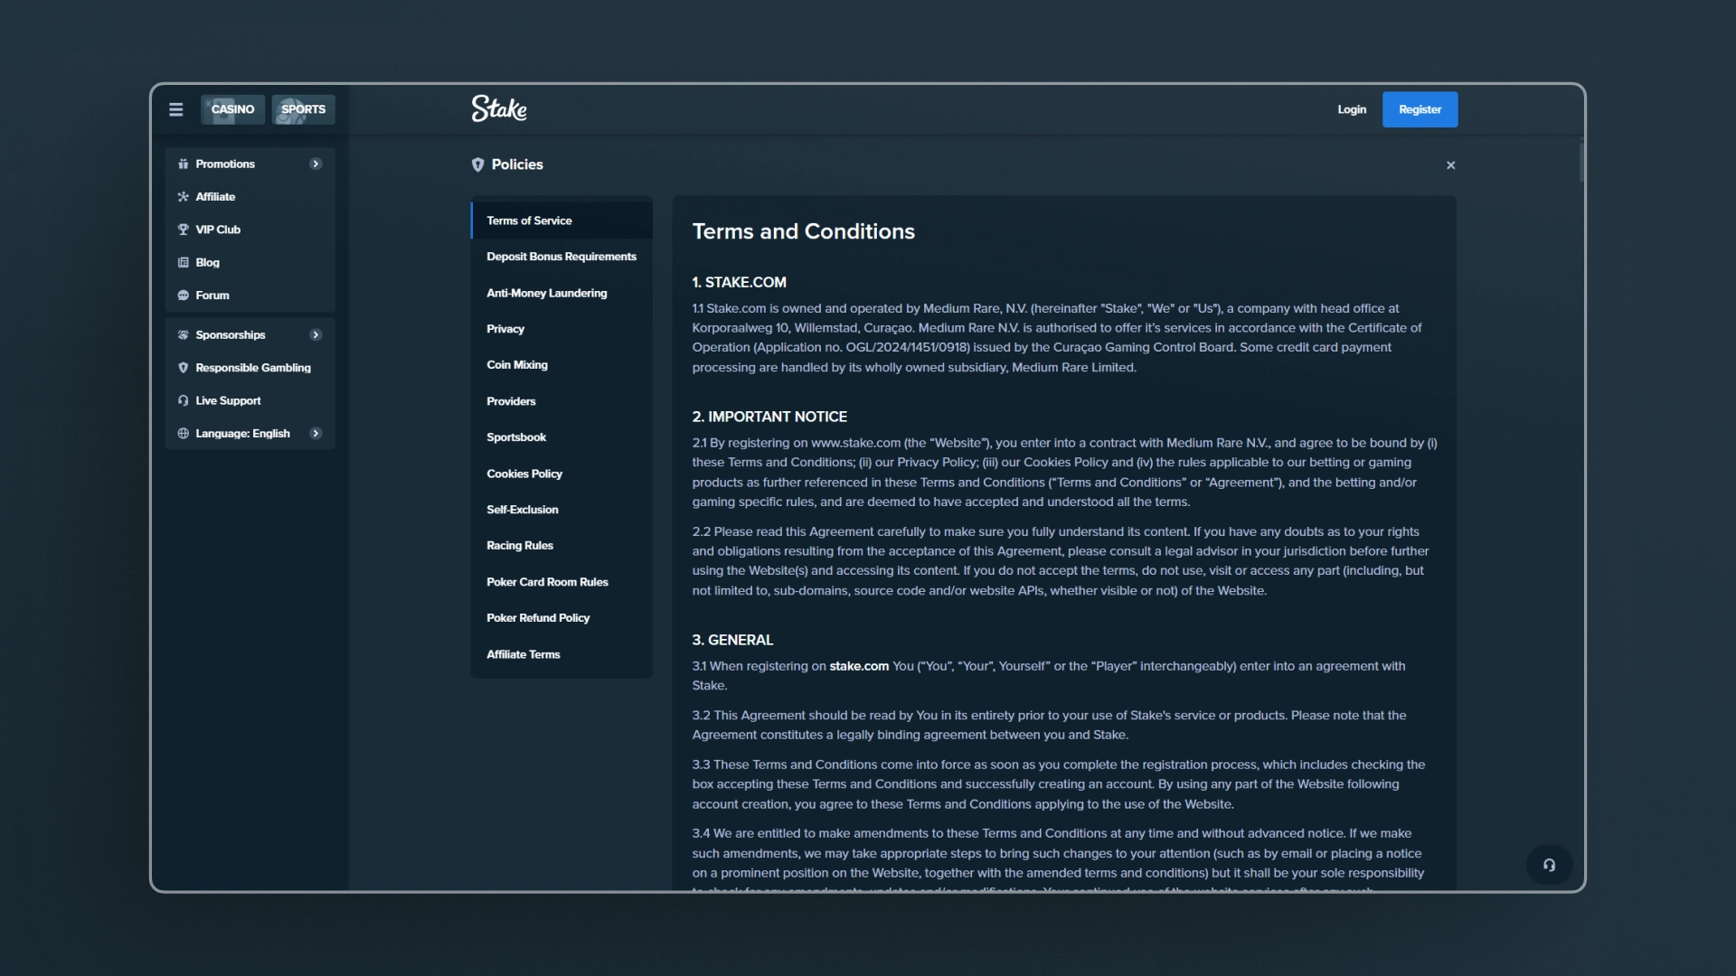Open the Racing Rules tab
This screenshot has width=1736, height=976.
tap(561, 546)
